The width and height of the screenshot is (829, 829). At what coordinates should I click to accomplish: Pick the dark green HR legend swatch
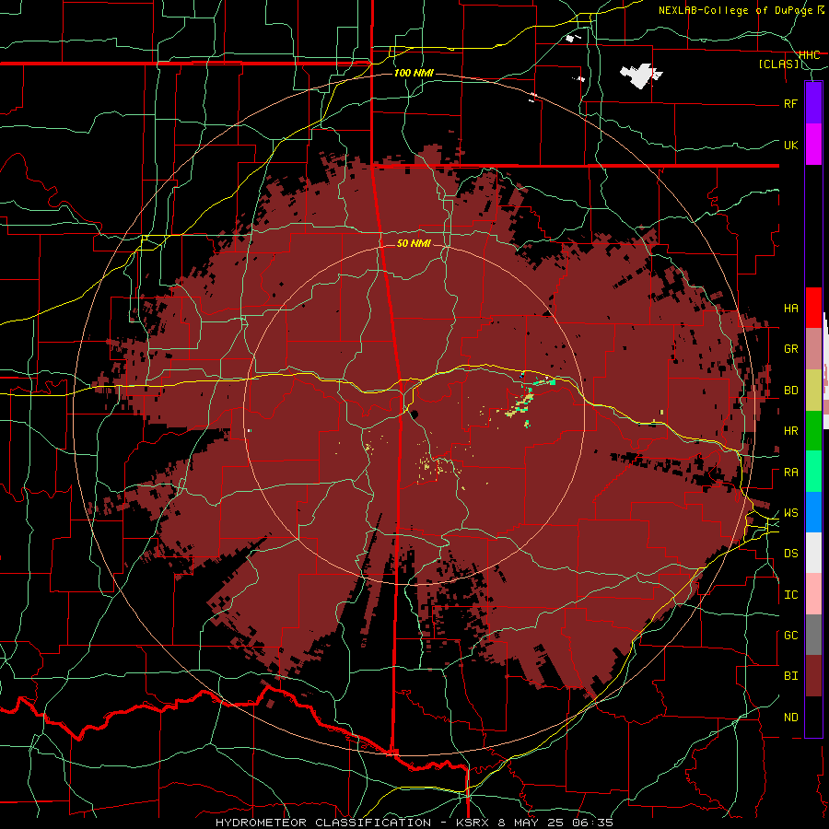click(813, 431)
